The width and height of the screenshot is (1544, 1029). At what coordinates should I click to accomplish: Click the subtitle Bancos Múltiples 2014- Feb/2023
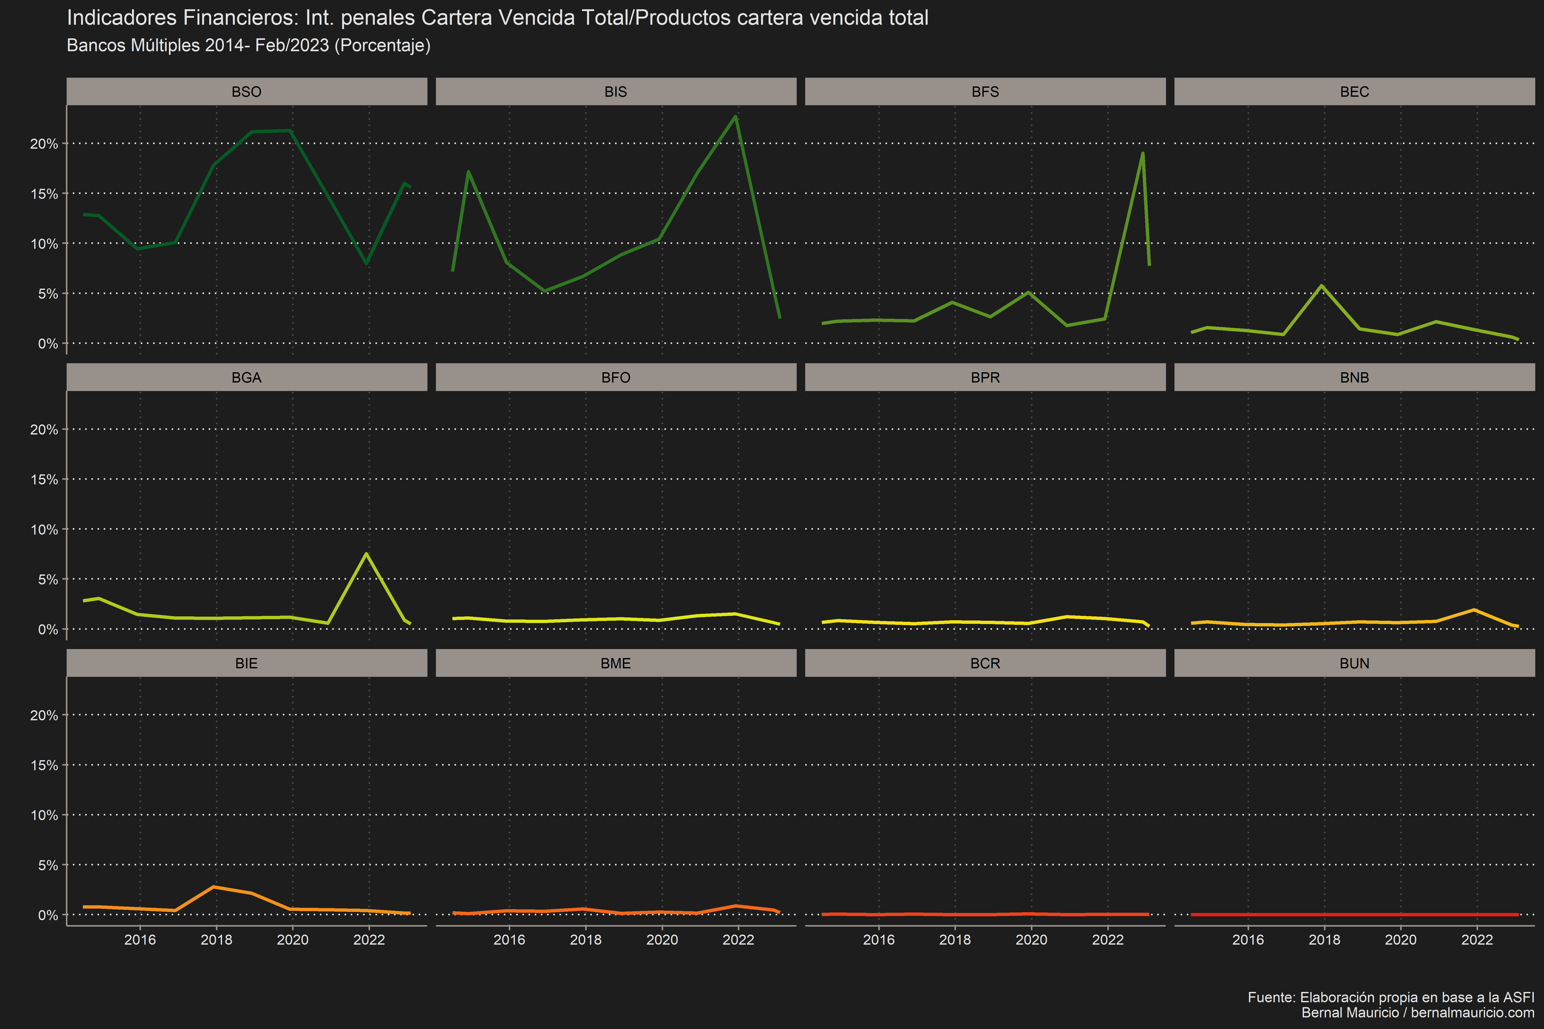point(249,45)
